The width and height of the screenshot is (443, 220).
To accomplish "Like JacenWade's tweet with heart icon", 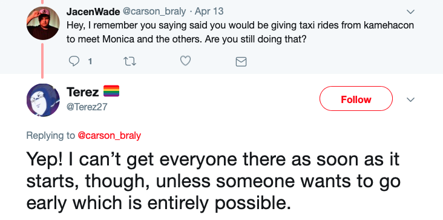I will pyautogui.click(x=186, y=61).
